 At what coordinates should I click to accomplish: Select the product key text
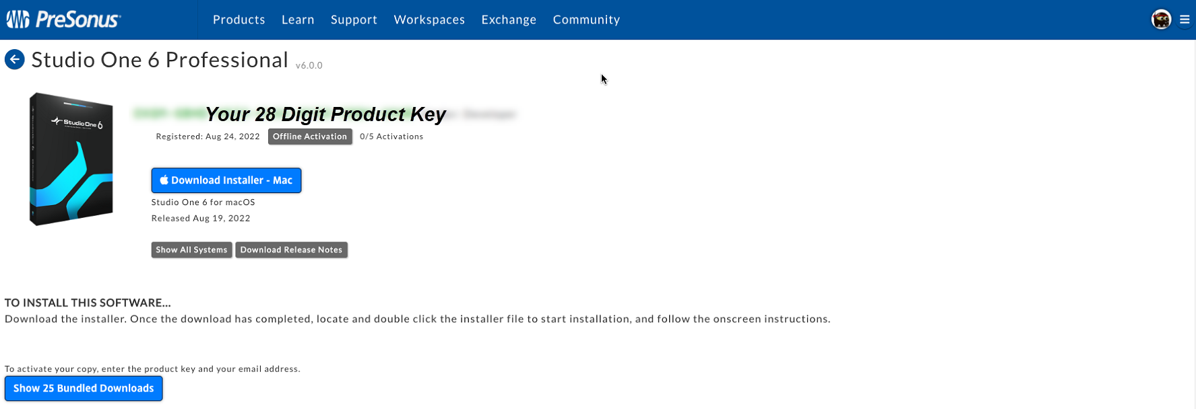pyautogui.click(x=325, y=114)
